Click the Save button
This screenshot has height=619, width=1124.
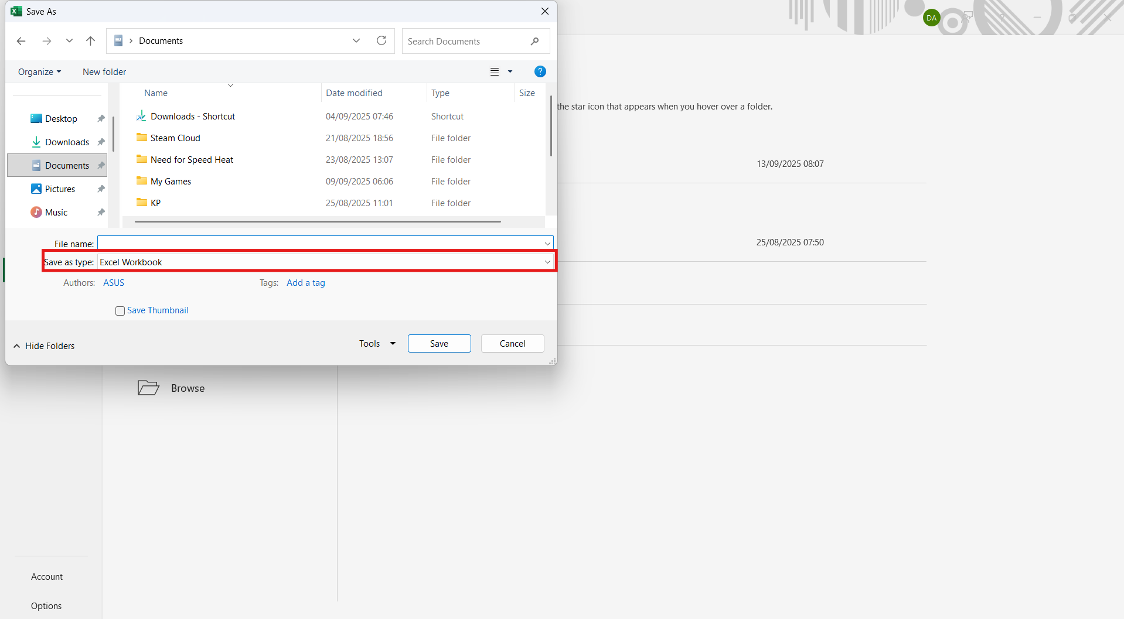[439, 344]
